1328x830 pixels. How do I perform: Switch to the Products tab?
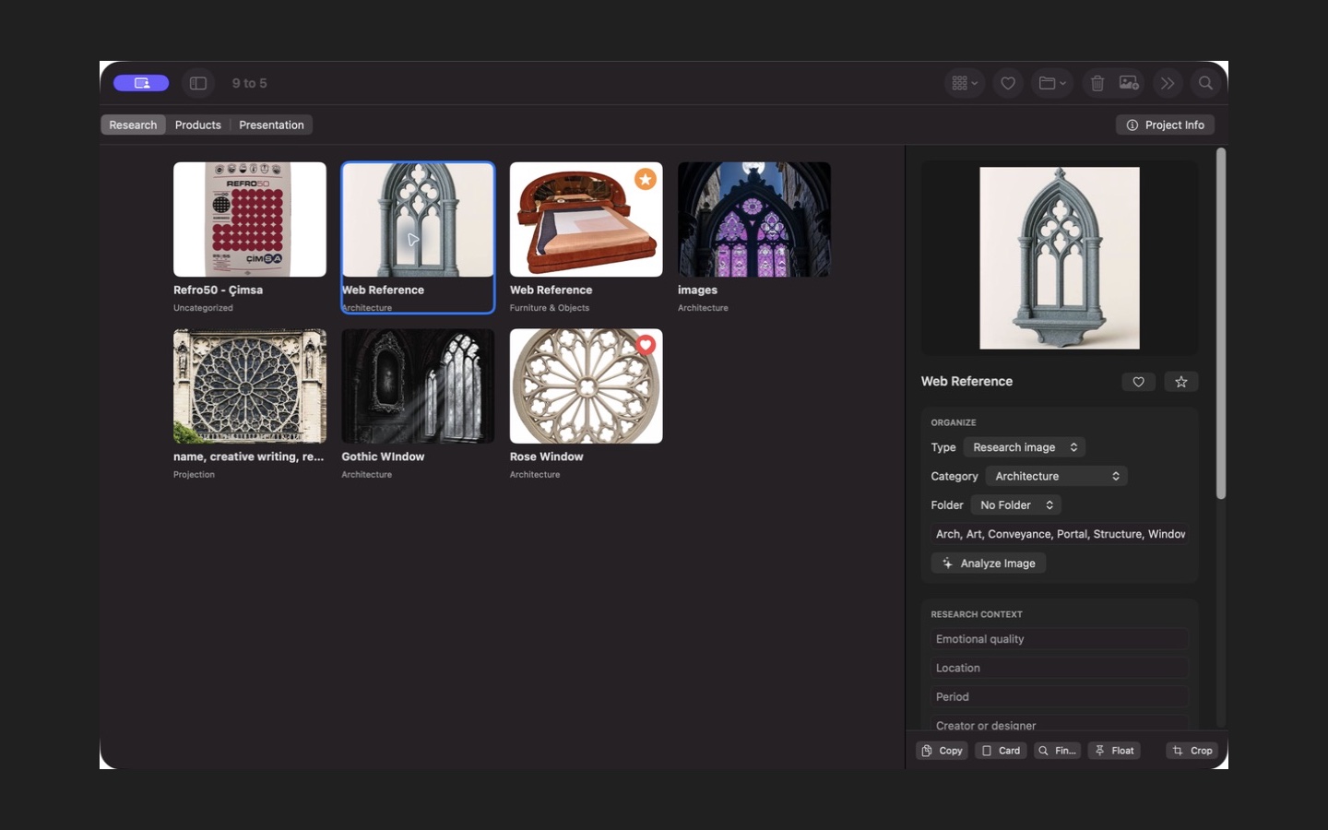coord(198,125)
